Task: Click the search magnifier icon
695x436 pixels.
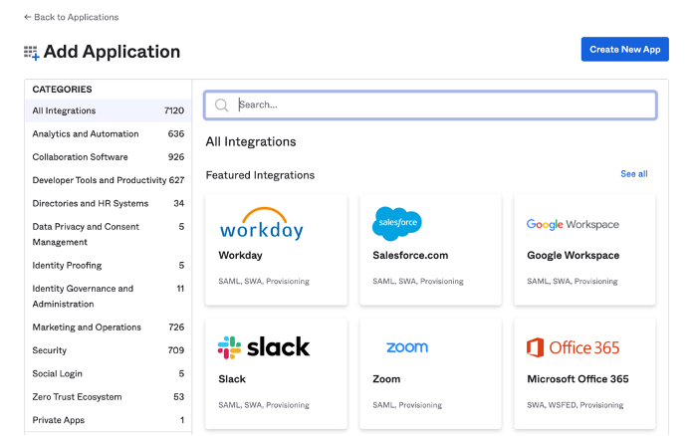Action: (x=221, y=105)
